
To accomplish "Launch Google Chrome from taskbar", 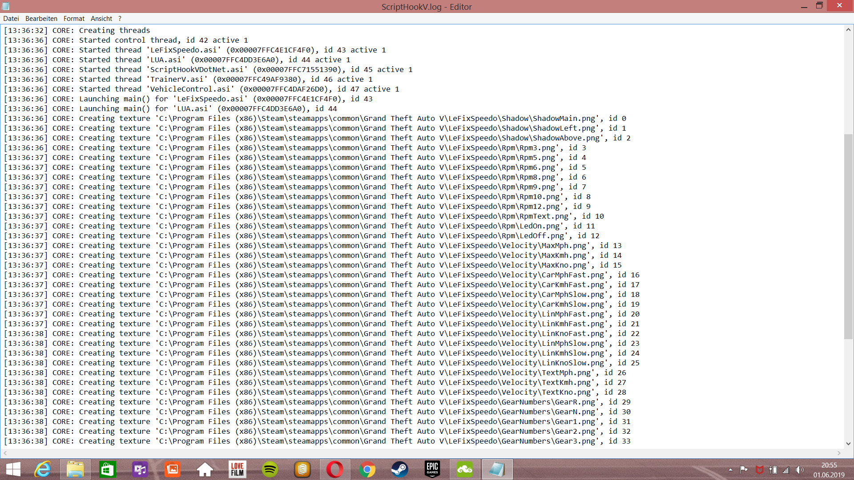I will click(x=367, y=469).
